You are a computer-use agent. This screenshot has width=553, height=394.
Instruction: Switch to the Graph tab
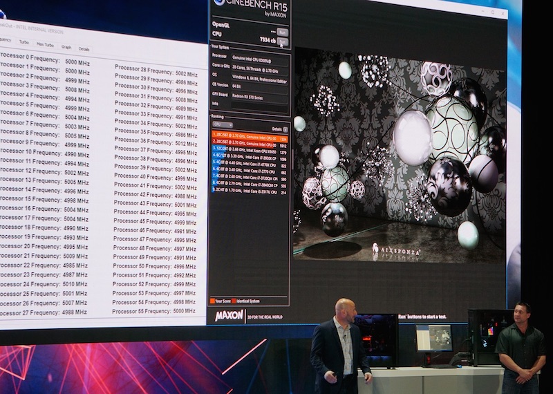[66, 47]
